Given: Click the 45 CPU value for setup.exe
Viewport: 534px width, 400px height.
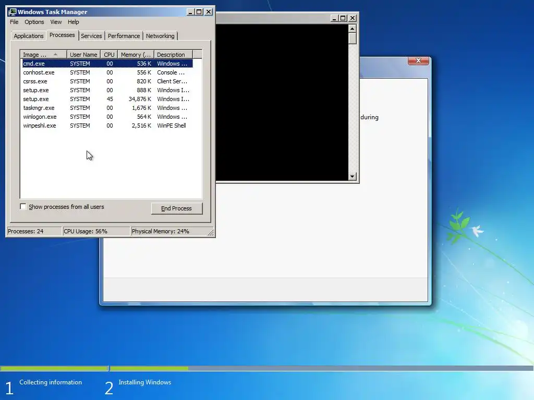Looking at the screenshot, I should coord(110,99).
